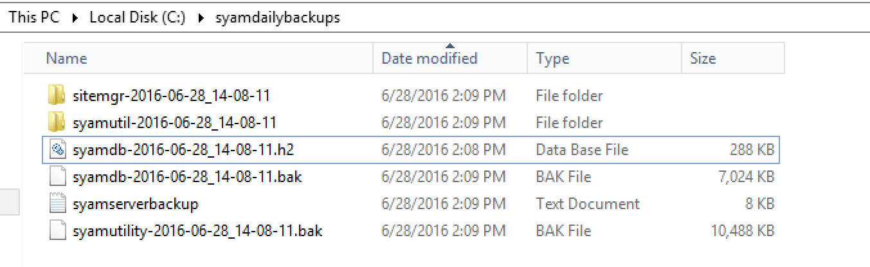Expand the arrow after This PC in the address bar

[x=75, y=18]
